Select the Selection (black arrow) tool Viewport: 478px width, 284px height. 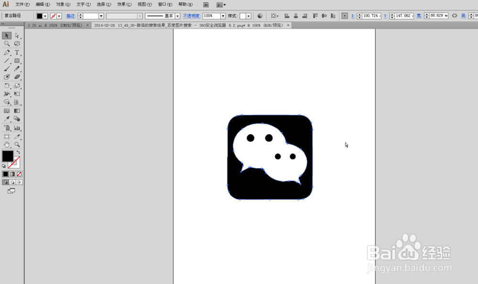[x=7, y=36]
